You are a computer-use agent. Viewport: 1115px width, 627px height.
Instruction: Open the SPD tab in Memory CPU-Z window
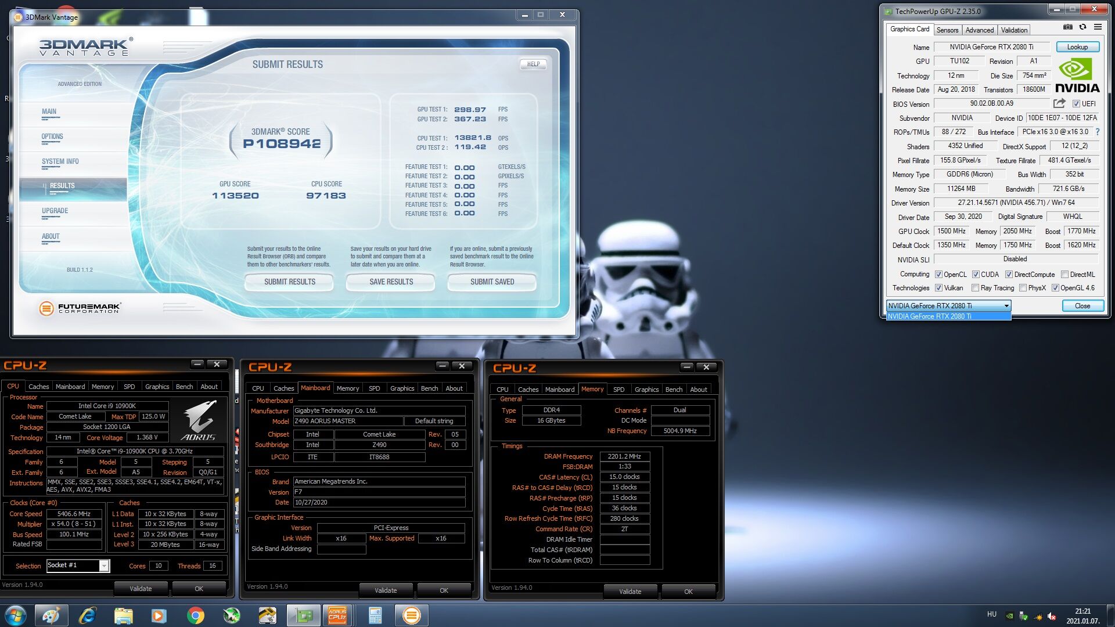[x=619, y=390]
